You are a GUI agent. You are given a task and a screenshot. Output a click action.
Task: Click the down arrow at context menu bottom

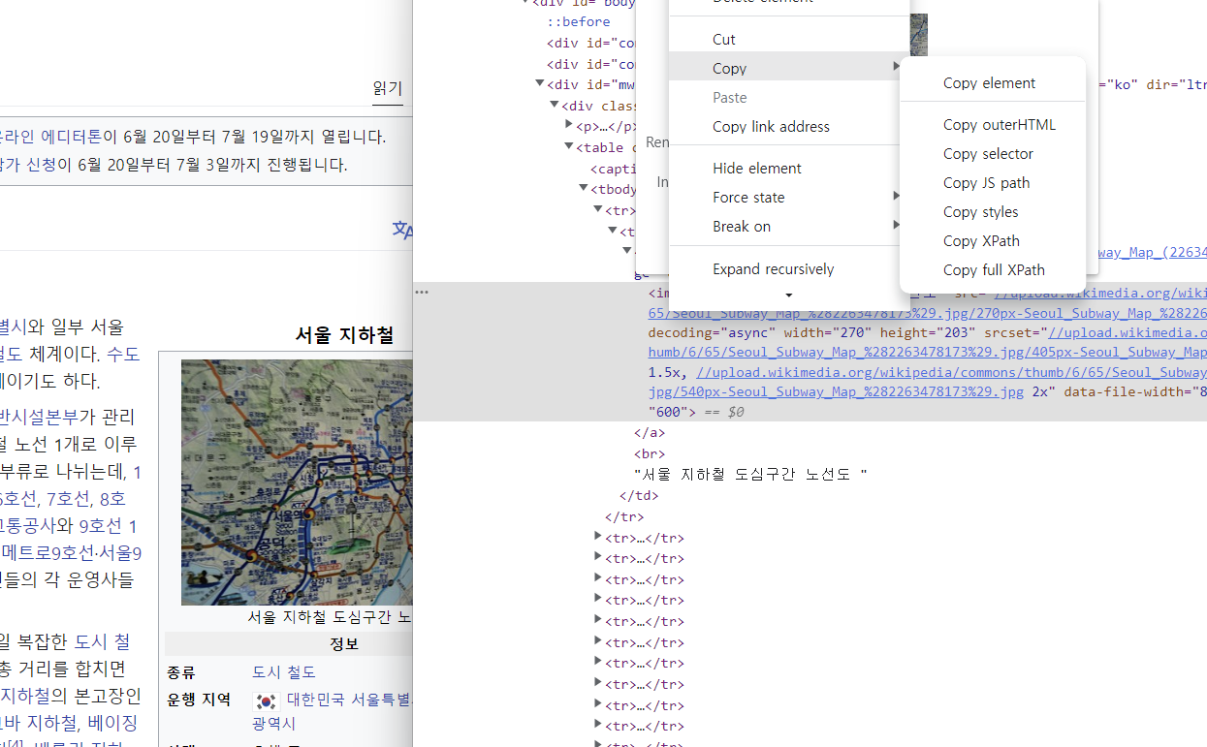(788, 295)
